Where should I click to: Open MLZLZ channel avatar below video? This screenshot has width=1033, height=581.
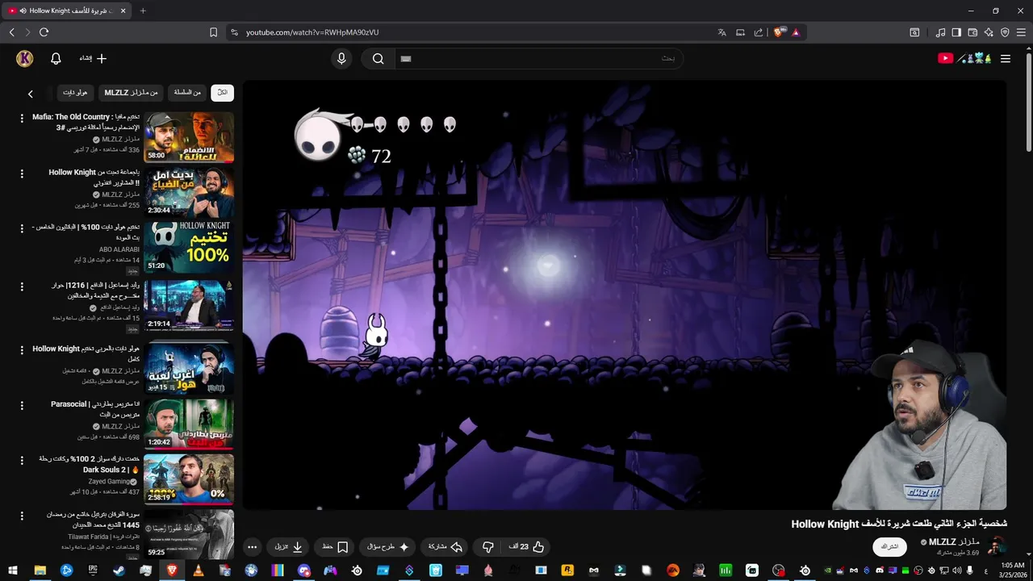[997, 546]
